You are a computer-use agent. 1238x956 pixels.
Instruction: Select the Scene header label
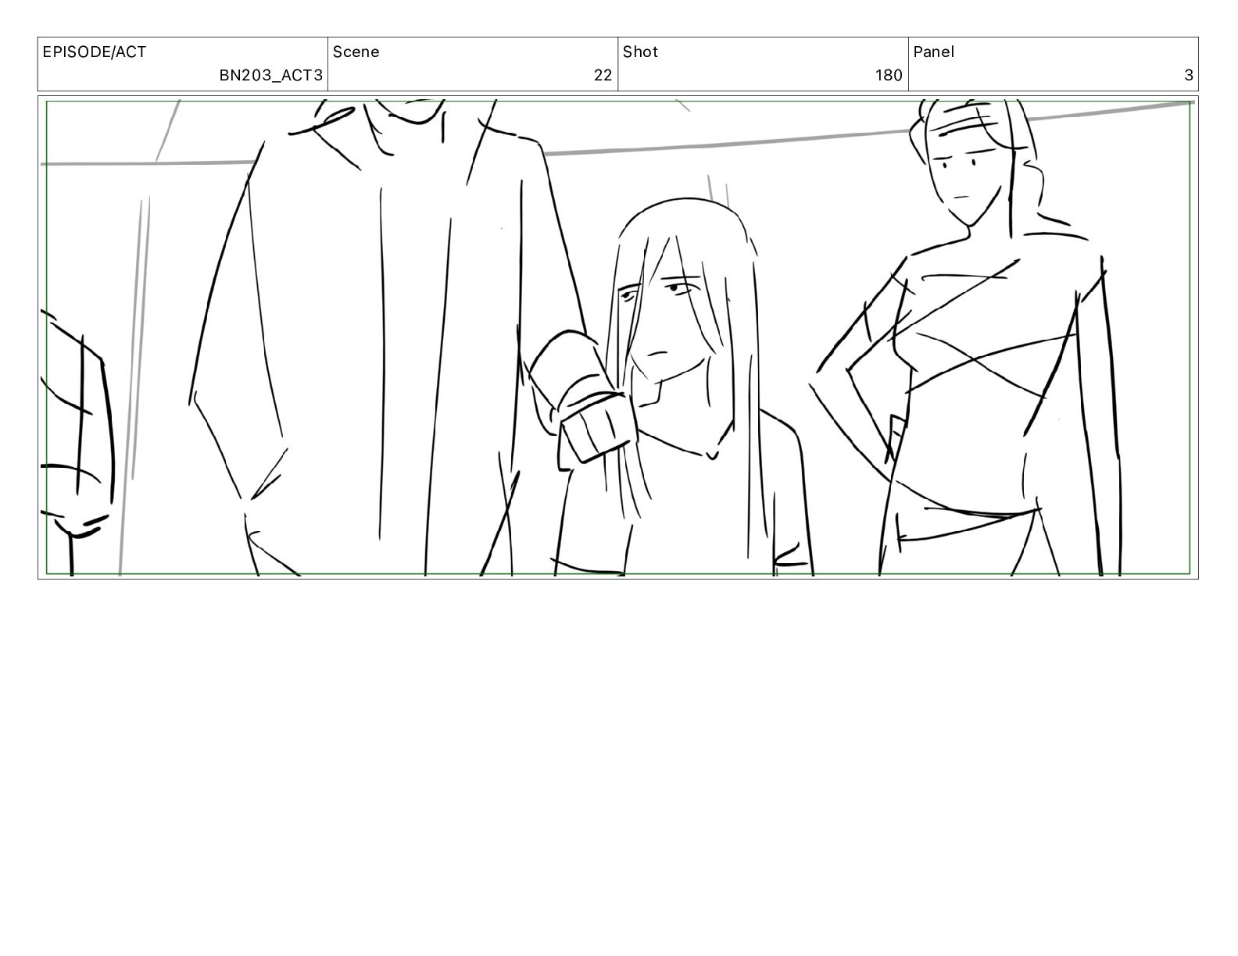356,52
